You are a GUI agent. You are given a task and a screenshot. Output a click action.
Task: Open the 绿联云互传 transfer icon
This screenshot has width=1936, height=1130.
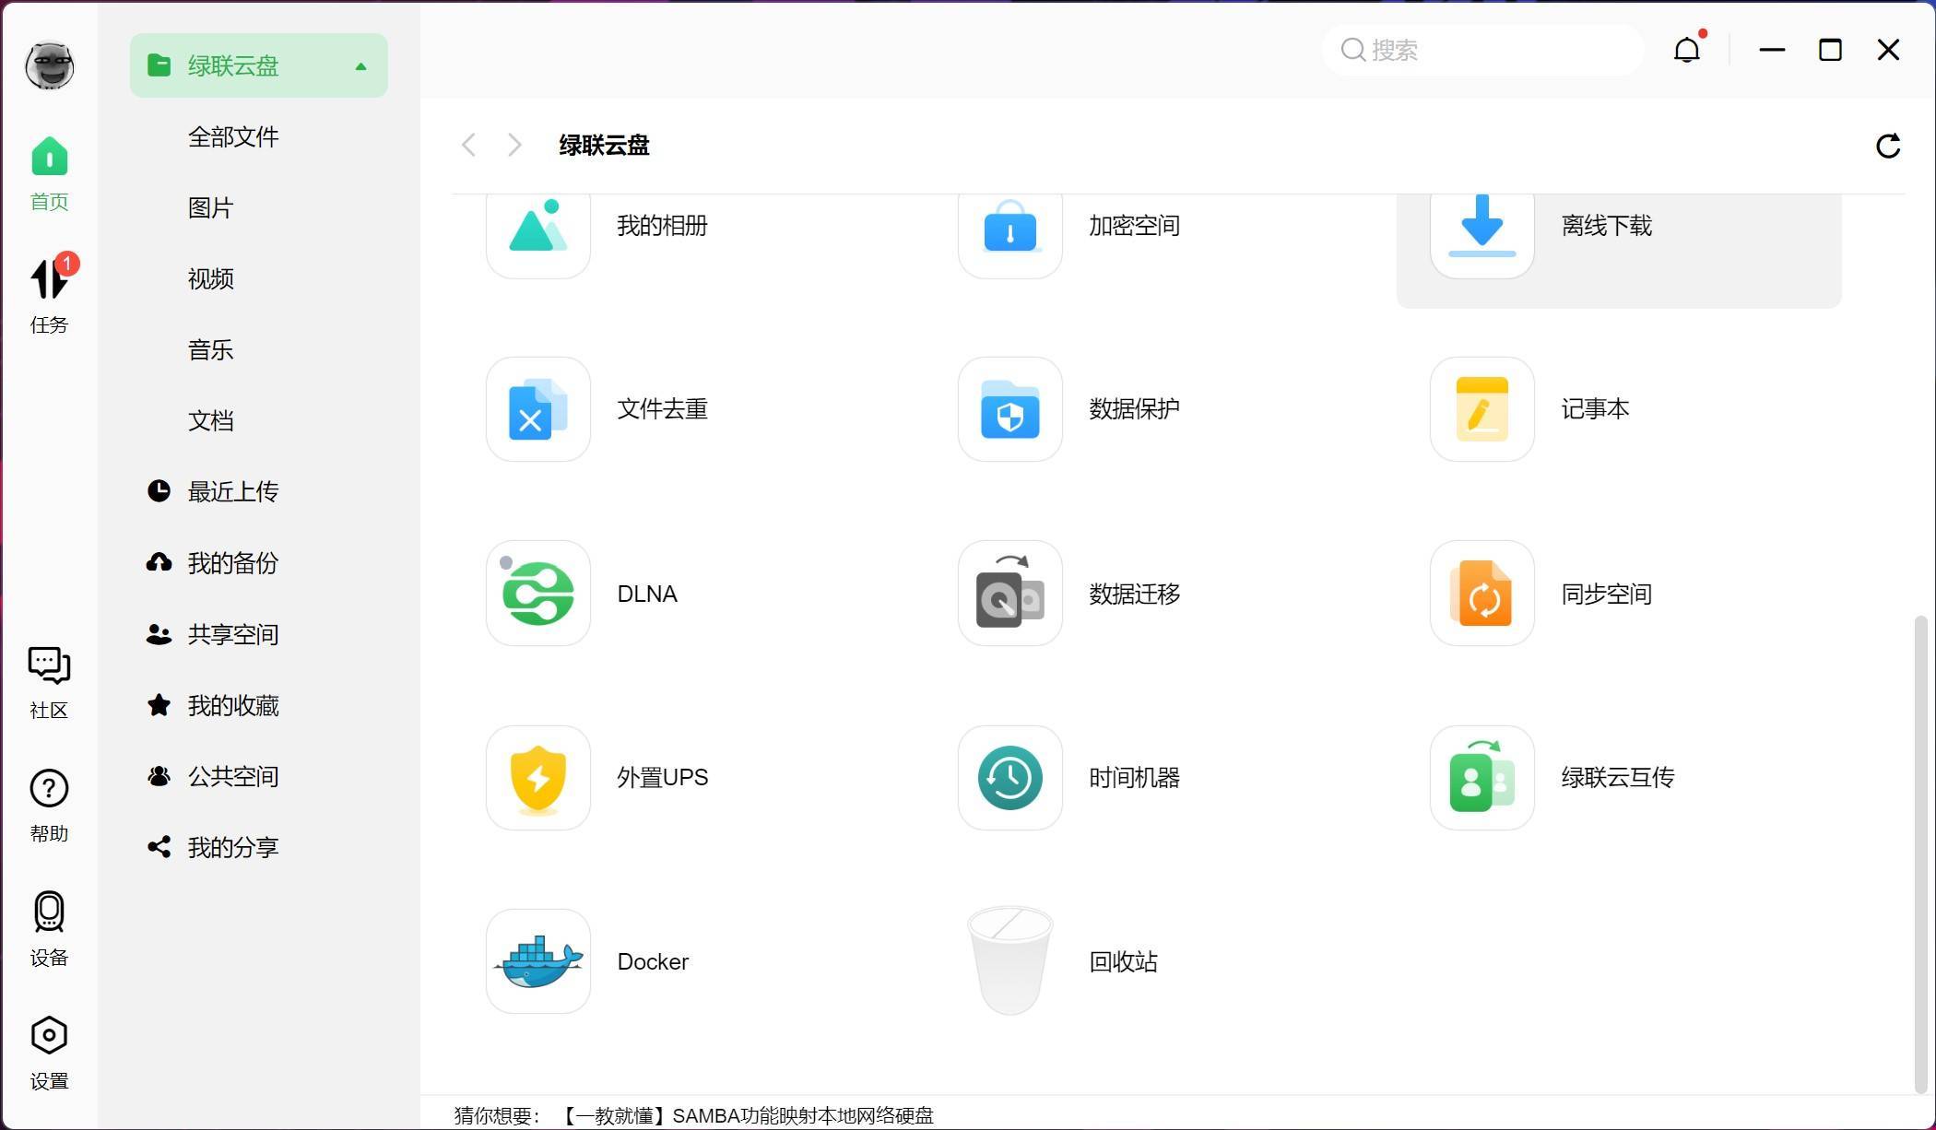point(1482,778)
